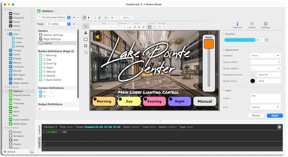Collapse the TRIGGERS sidebar section
This screenshot has height=157, width=288.
point(5,87)
